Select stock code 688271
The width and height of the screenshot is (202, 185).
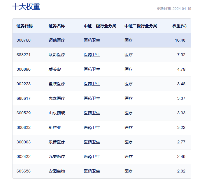point(23,55)
